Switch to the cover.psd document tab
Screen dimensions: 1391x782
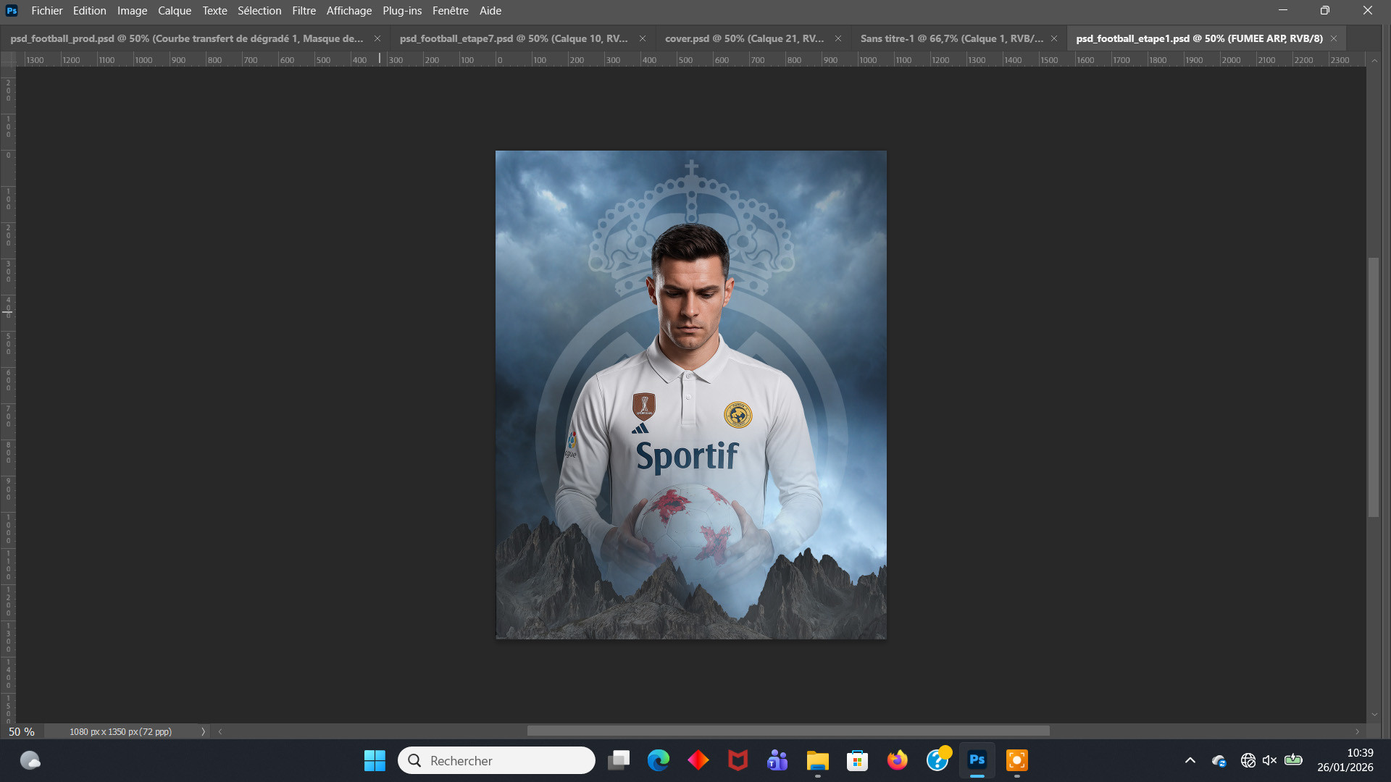coord(744,38)
